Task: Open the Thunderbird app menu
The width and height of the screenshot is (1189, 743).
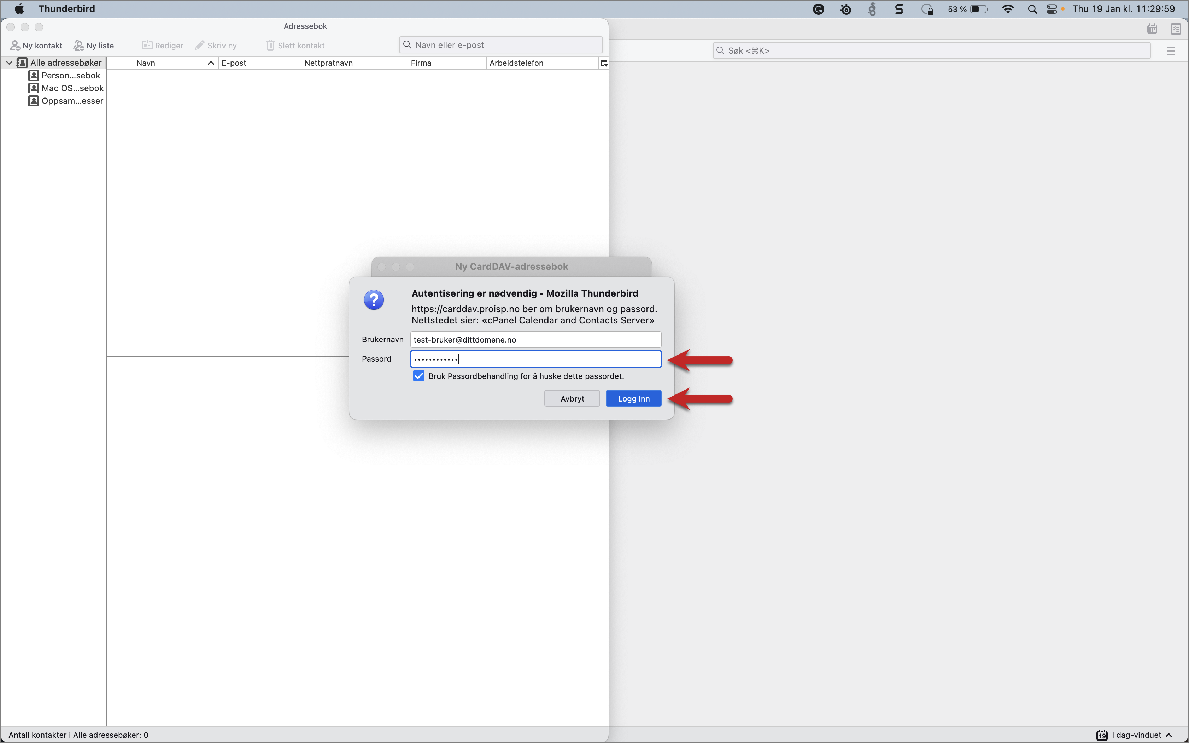Action: 66,9
